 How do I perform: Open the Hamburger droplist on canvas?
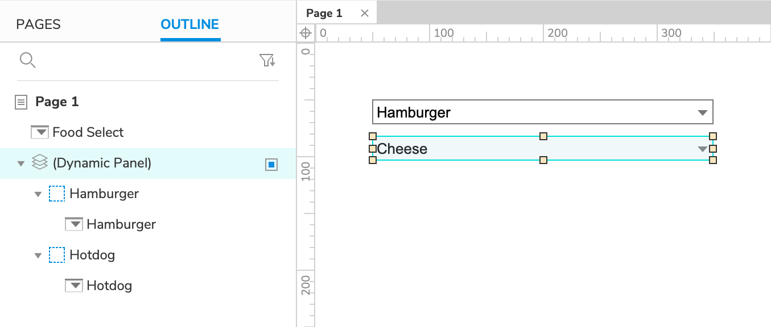[x=542, y=112]
